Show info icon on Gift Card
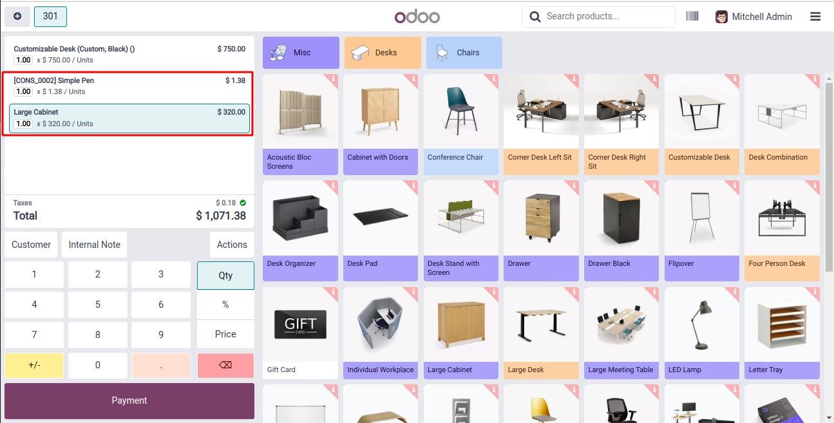The height and width of the screenshot is (423, 834). [x=333, y=292]
